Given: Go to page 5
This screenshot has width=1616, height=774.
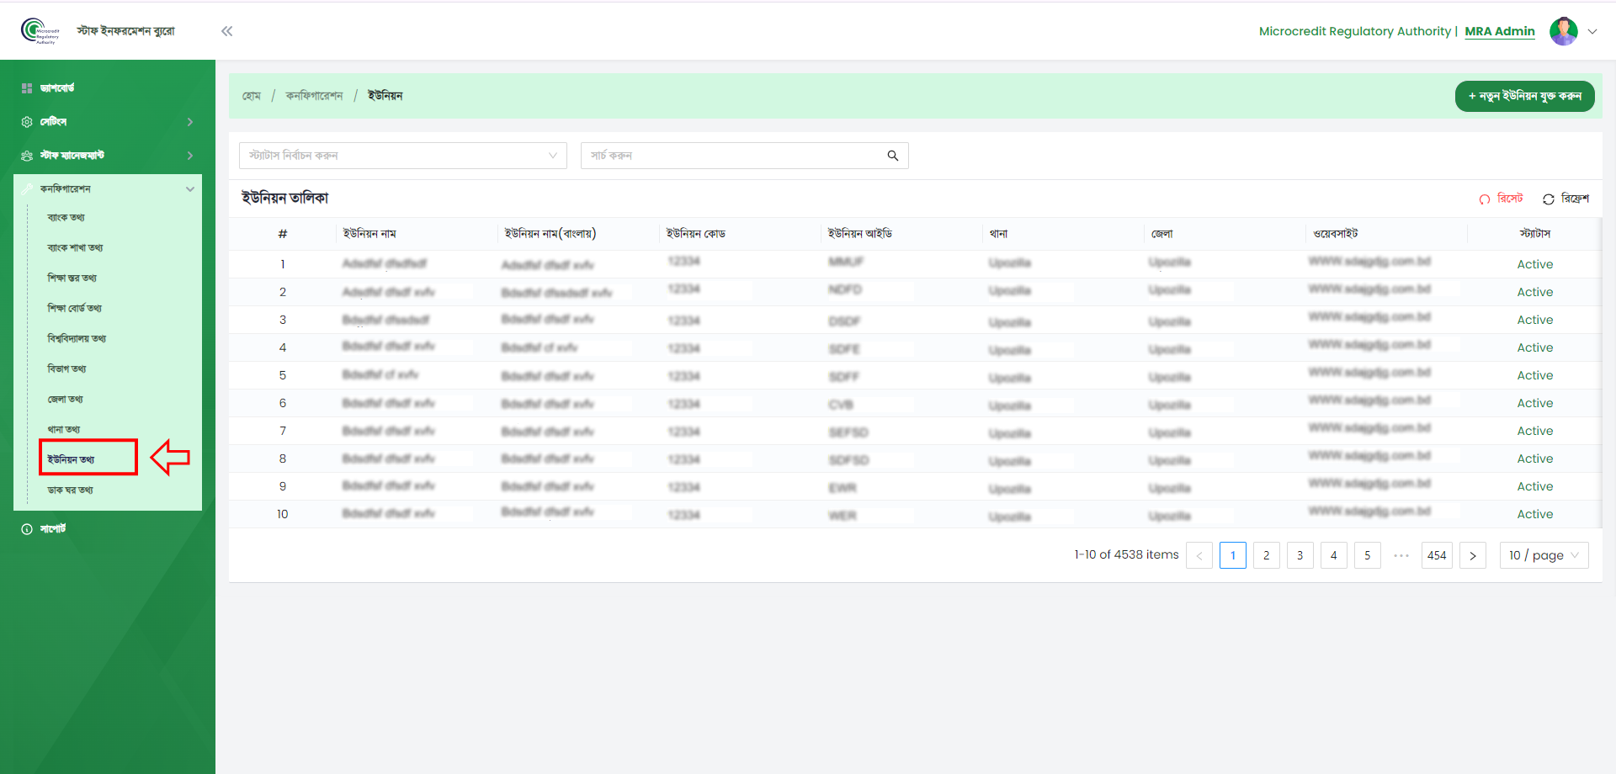Looking at the screenshot, I should click(x=1368, y=555).
